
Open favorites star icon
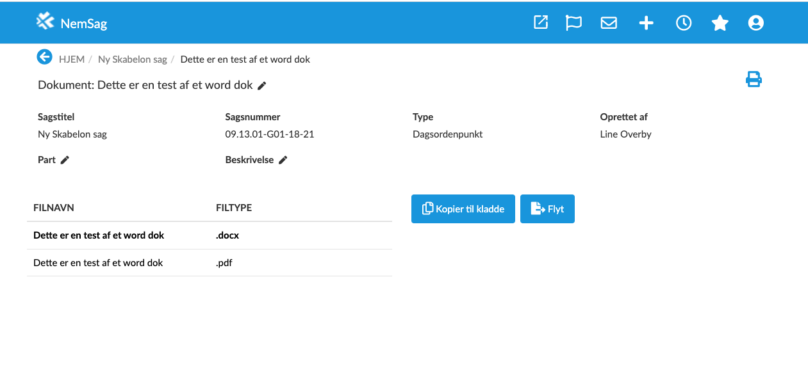pyautogui.click(x=720, y=23)
